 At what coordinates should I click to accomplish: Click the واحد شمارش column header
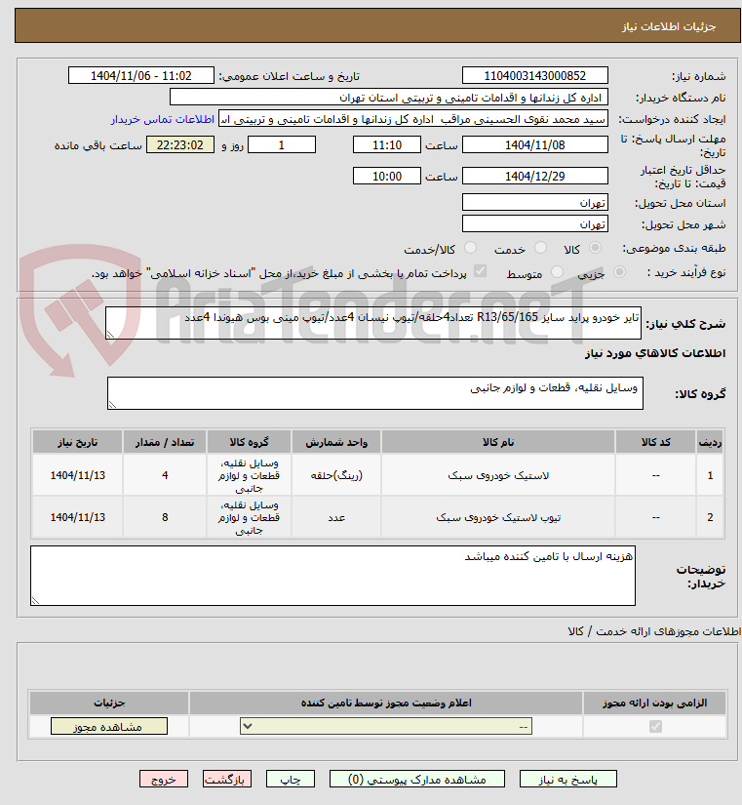point(336,442)
